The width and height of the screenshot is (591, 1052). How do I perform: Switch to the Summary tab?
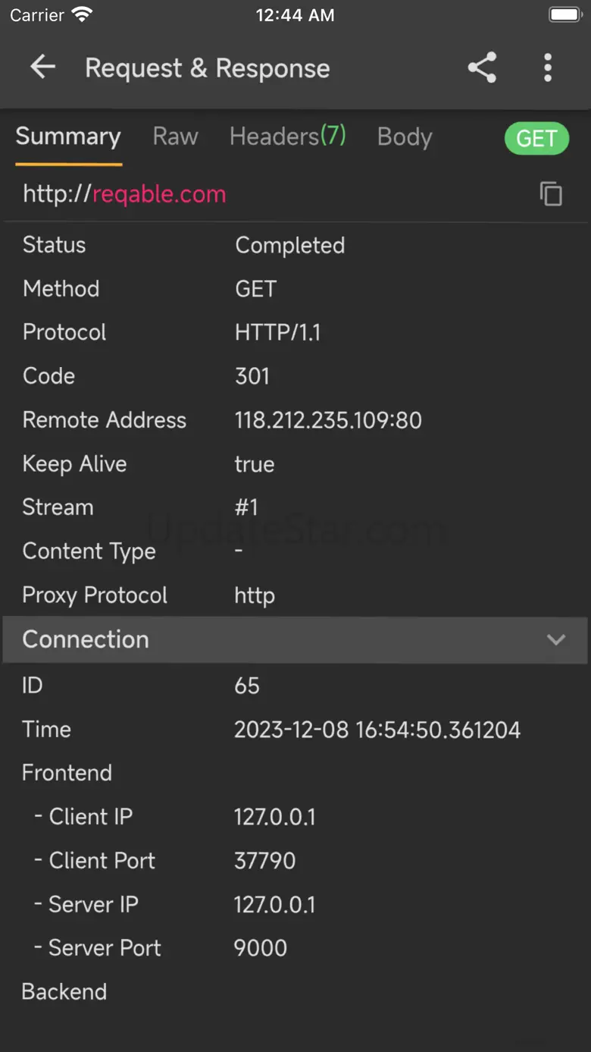pyautogui.click(x=68, y=137)
